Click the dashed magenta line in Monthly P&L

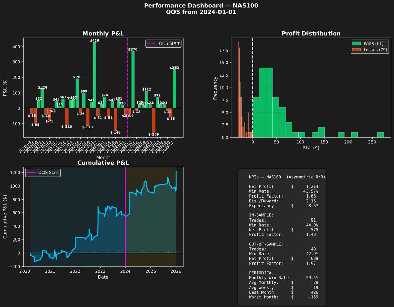(127, 87)
